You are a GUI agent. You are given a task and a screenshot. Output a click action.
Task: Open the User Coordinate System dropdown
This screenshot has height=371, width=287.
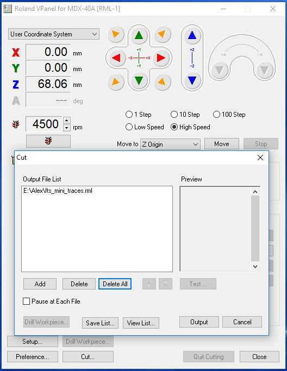click(54, 34)
